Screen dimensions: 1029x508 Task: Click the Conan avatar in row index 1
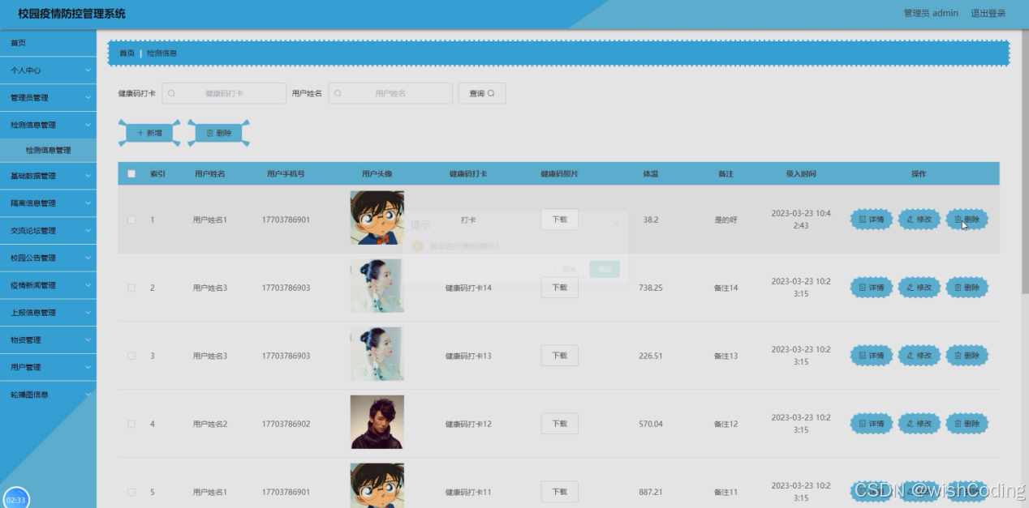point(377,218)
